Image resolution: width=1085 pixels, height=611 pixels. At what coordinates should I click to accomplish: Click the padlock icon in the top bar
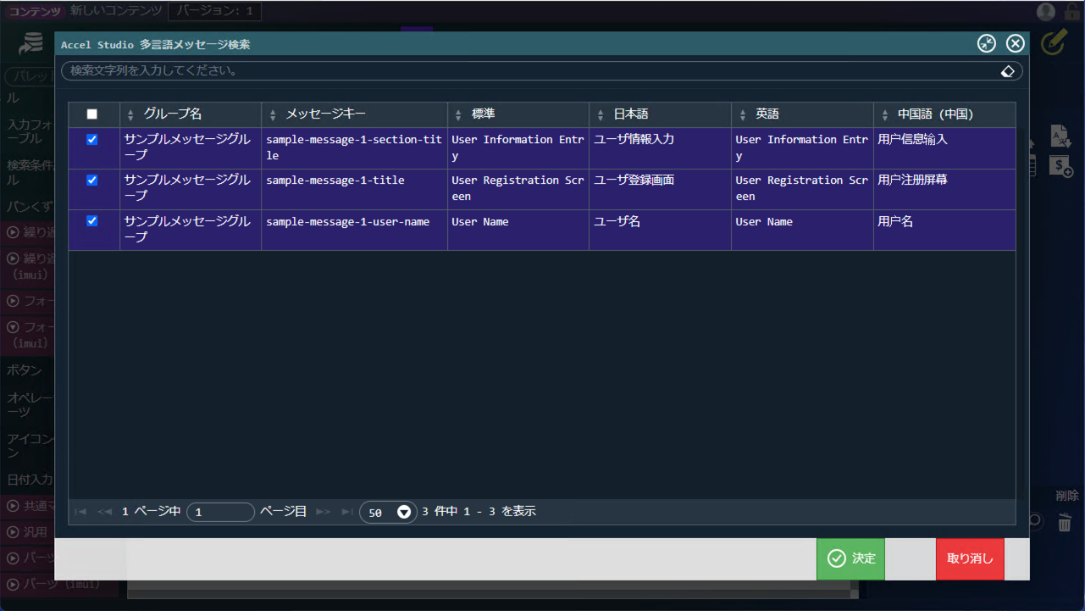click(1071, 12)
